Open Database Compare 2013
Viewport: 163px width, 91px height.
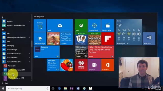point(16,70)
